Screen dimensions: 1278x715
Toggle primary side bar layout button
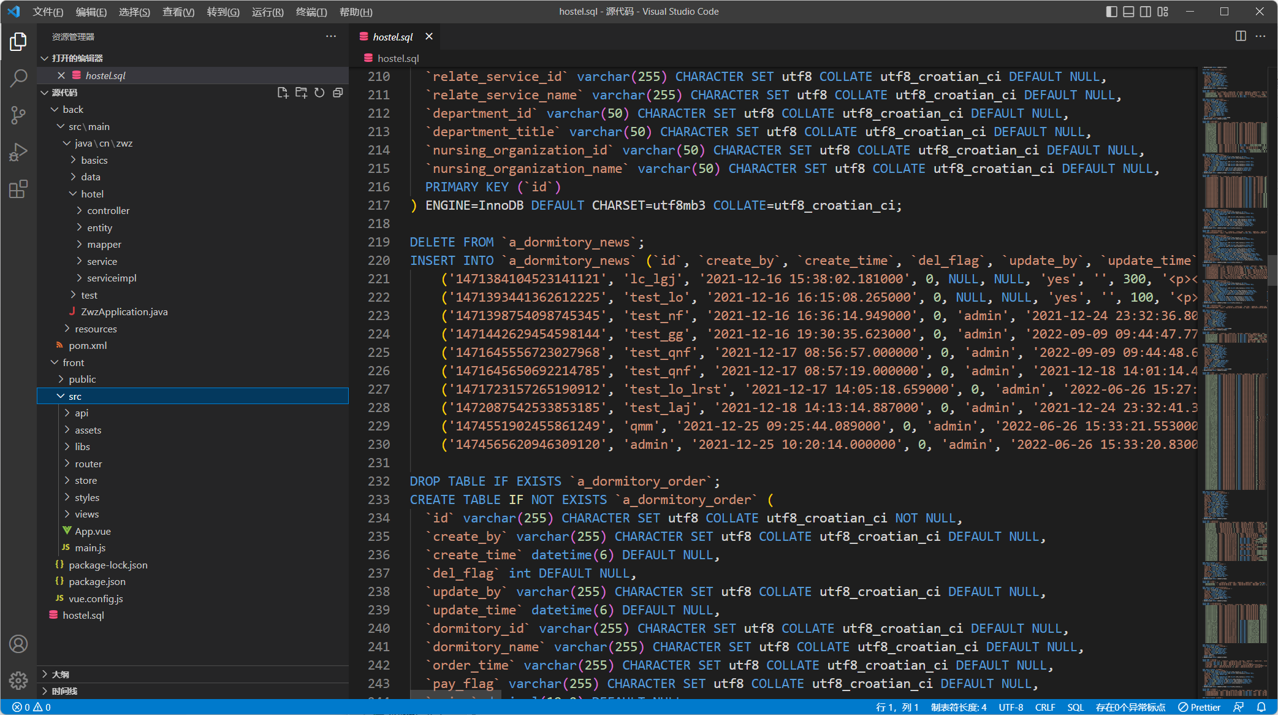pyautogui.click(x=1111, y=12)
